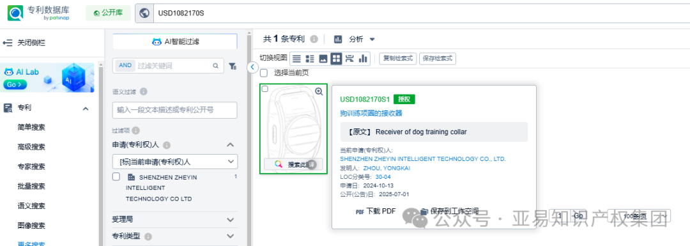This screenshot has width=690, height=246.
Task: Open the [标]当前申请(专利权)人 dropdown
Action: 174,162
